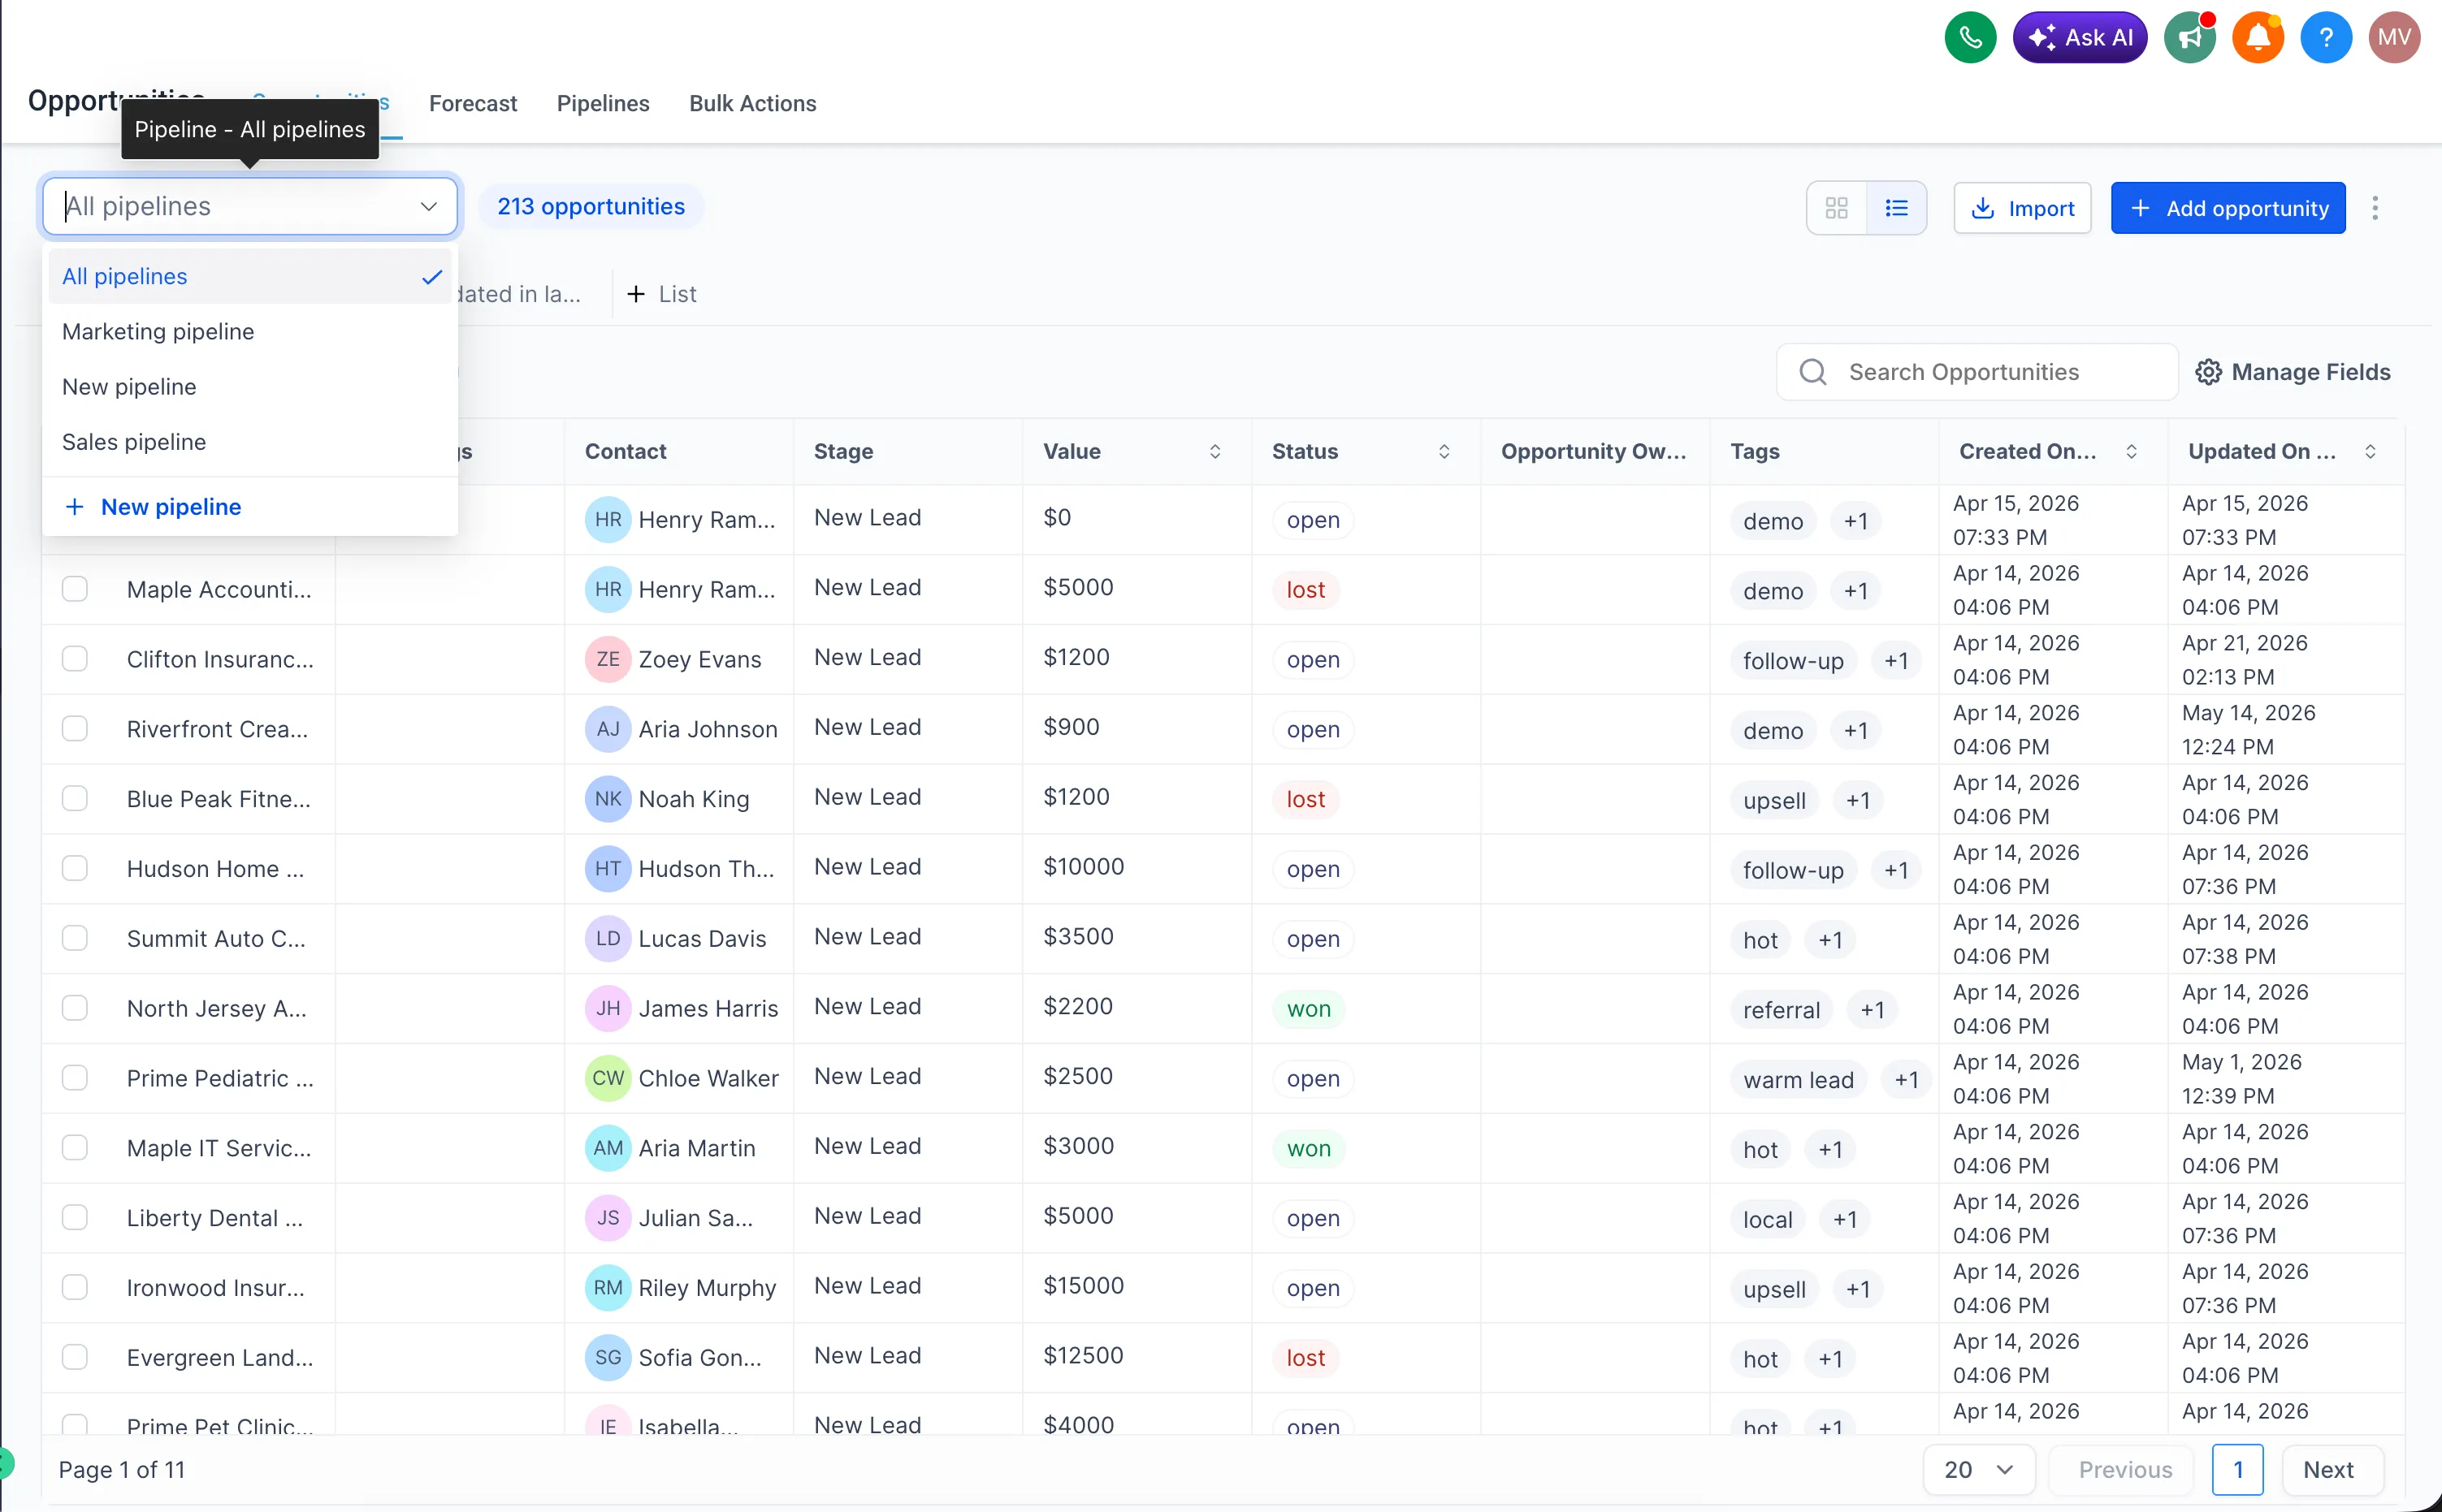2442x1512 pixels.
Task: Add a new List view tab
Action: [x=661, y=294]
